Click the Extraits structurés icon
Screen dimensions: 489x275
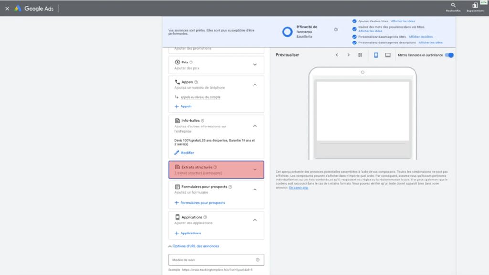177,167
